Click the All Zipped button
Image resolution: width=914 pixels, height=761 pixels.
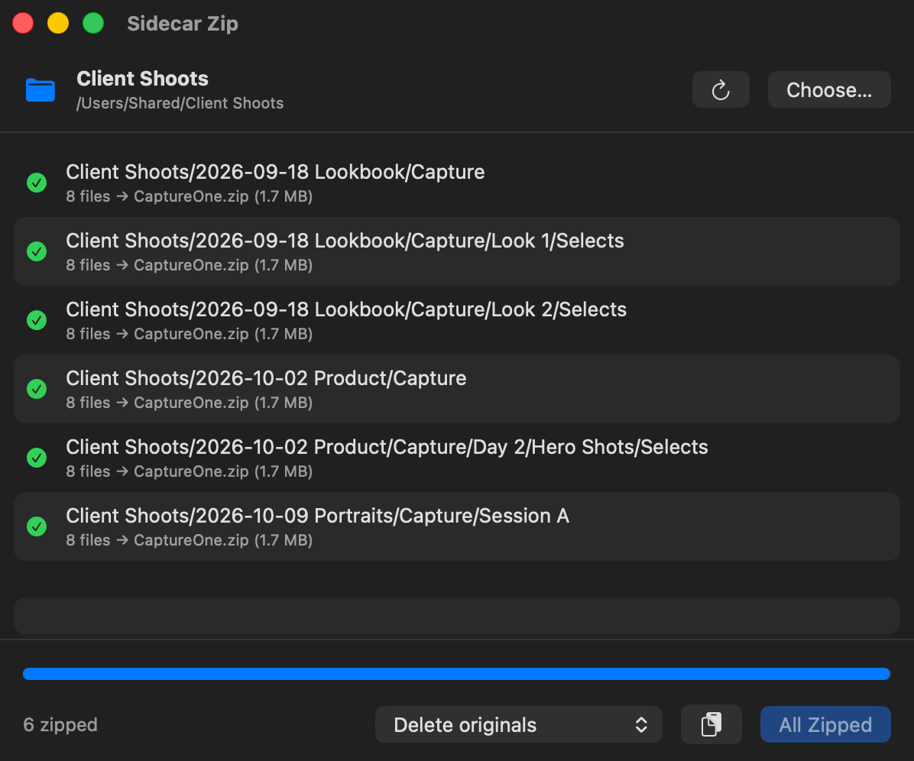point(825,724)
